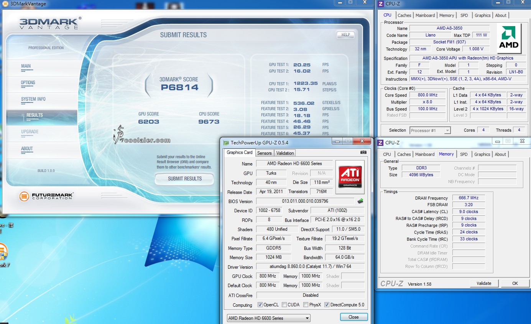Click the BIOS Version field 013.011.000.010.039796
This screenshot has width=531, height=324.
point(305,201)
